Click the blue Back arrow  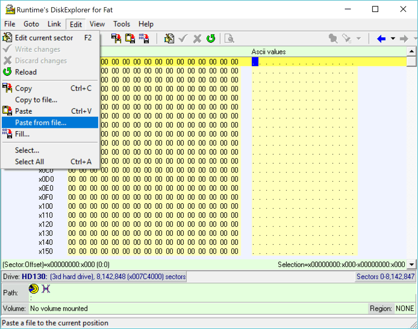381,39
